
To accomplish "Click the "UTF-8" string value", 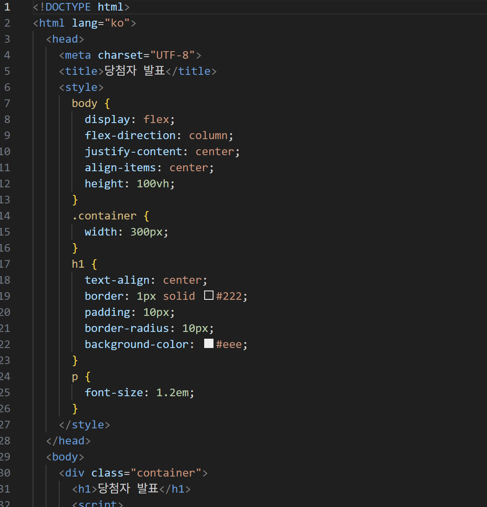I will [x=172, y=55].
